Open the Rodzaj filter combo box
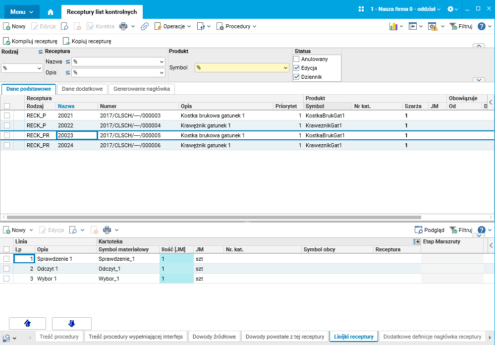Image resolution: width=495 pixels, height=345 pixels. pyautogui.click(x=22, y=68)
